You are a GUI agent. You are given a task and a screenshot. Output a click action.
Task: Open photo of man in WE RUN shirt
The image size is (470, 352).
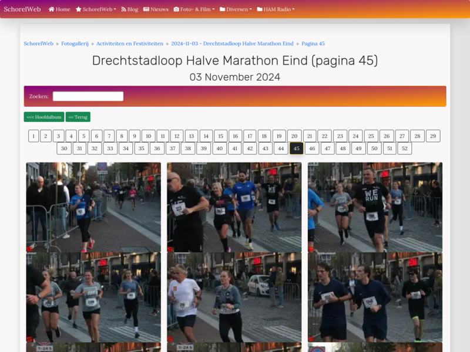(x=375, y=207)
